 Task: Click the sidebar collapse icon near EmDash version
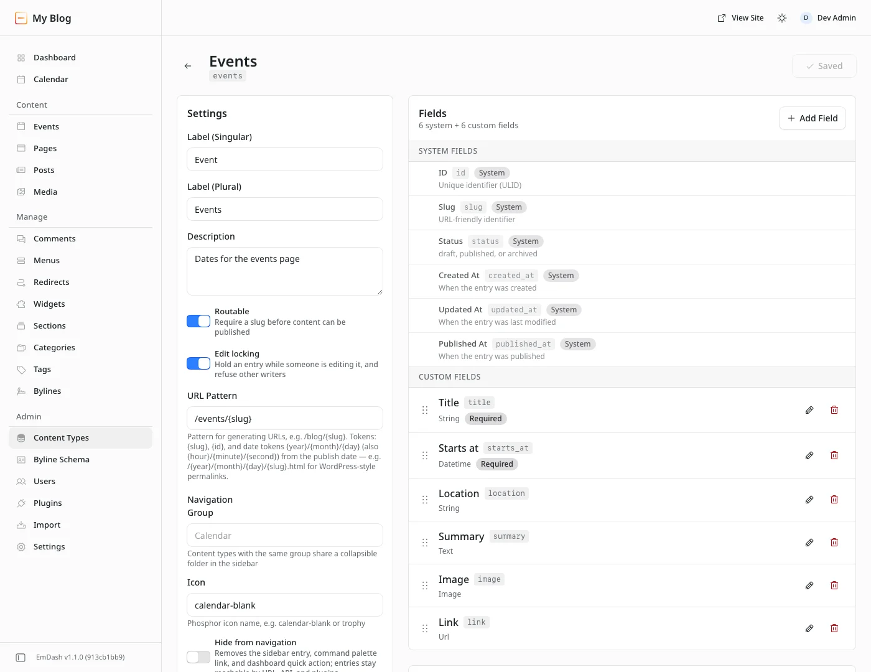coord(21,658)
